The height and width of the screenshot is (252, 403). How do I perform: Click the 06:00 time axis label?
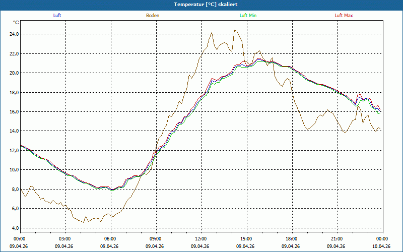[111, 239]
